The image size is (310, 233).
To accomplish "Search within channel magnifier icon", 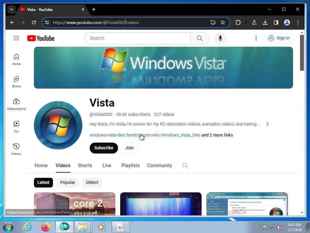I will 185,165.
